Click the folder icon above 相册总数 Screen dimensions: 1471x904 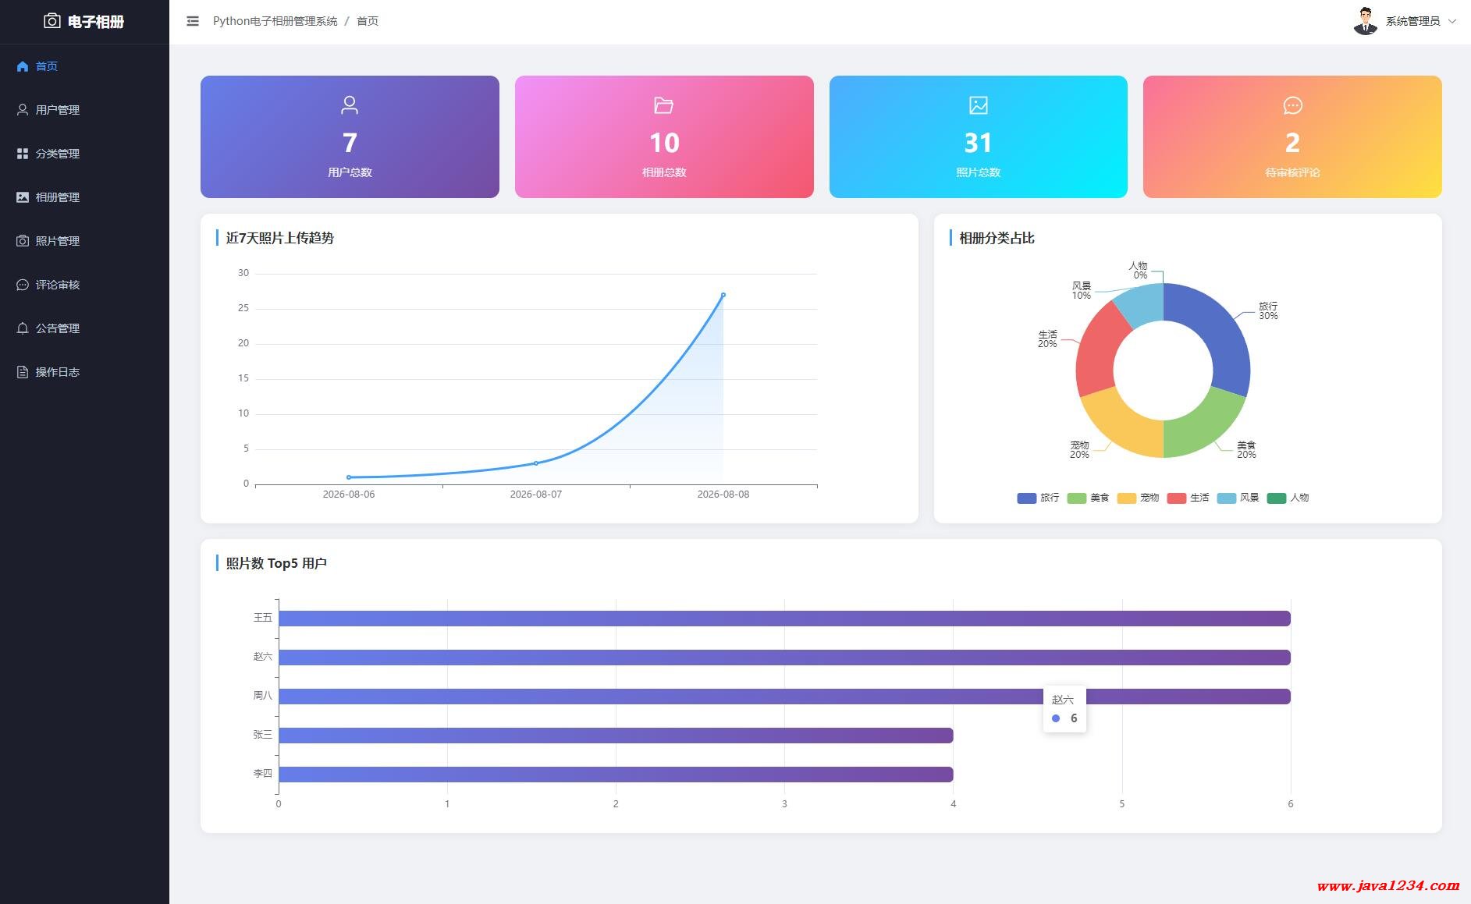tap(664, 105)
